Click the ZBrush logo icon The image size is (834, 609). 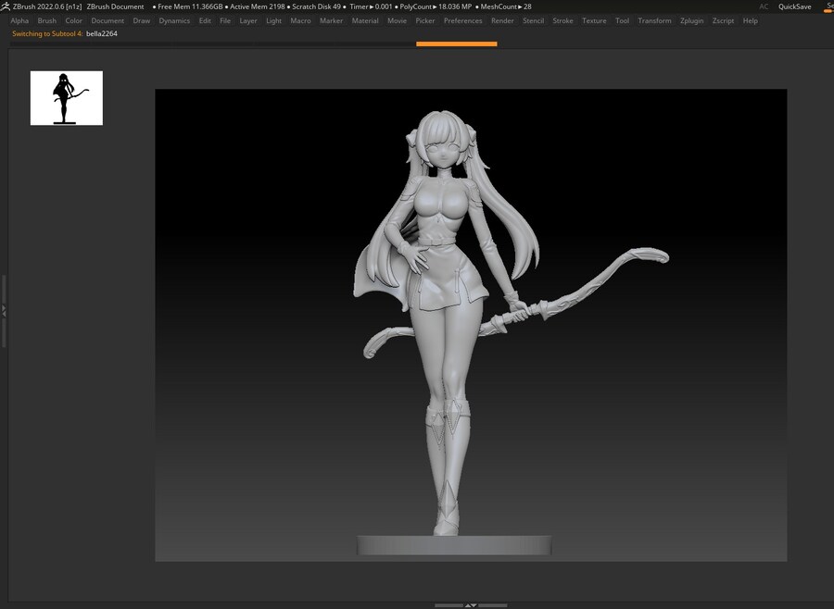pos(6,6)
